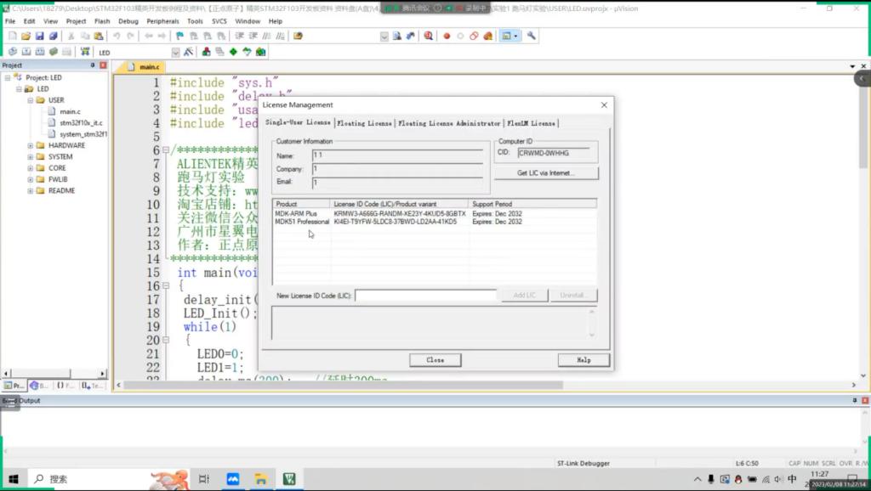
Task: Open the Configuration wrench icon
Action: 532,37
